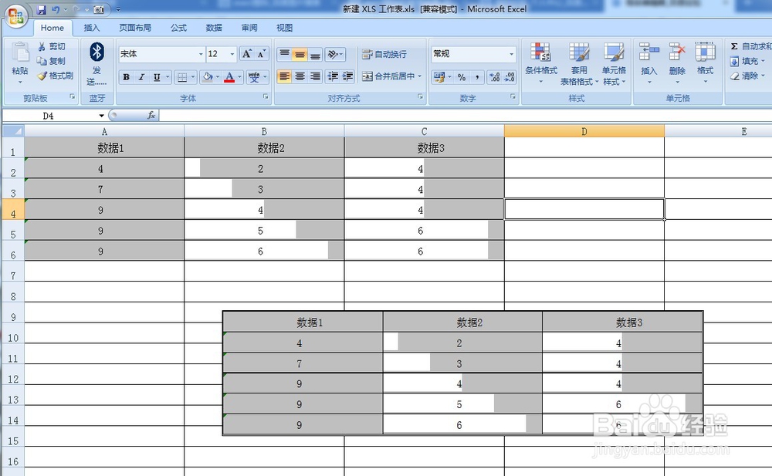Viewport: 772px width, 476px height.
Task: Expand the Merge and Center (合并后居中) dropdown
Action: 419,76
